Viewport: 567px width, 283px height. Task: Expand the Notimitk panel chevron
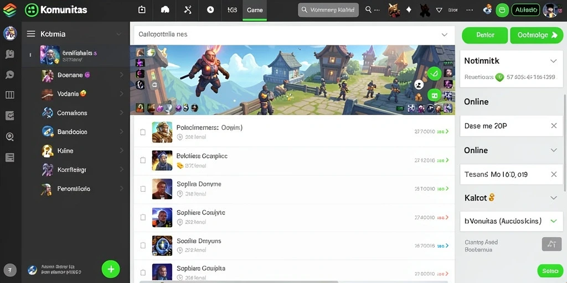tap(553, 61)
